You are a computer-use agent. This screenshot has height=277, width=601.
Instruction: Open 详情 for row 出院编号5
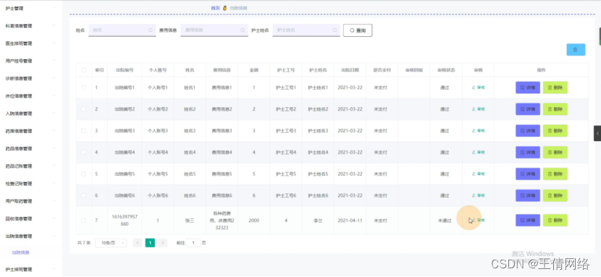point(528,174)
